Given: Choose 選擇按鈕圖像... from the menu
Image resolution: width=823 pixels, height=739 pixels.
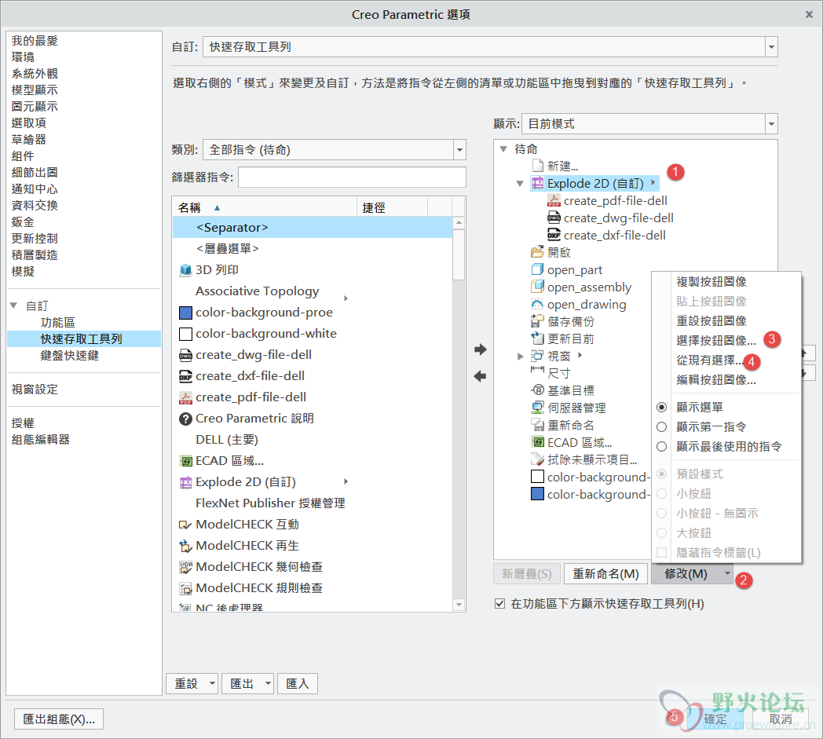Looking at the screenshot, I should 716,341.
